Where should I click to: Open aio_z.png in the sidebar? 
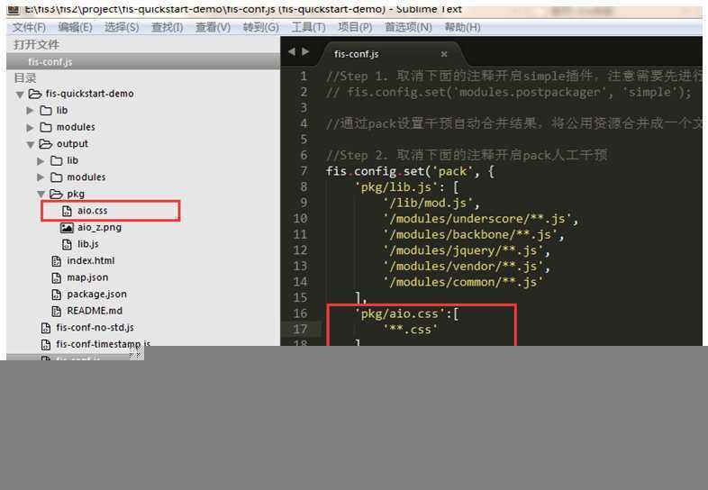tap(99, 228)
